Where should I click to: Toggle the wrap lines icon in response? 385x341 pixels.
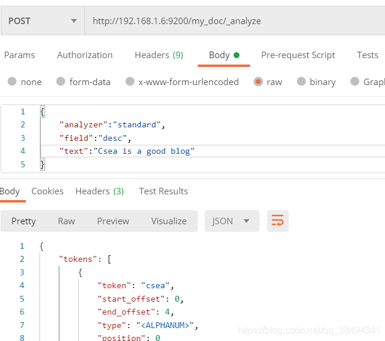point(278,221)
